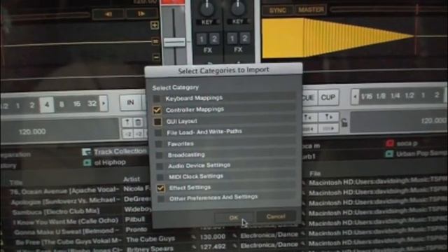The width and height of the screenshot is (448, 252).
Task: Uncheck the Effect Settings checkbox
Action: pos(160,188)
